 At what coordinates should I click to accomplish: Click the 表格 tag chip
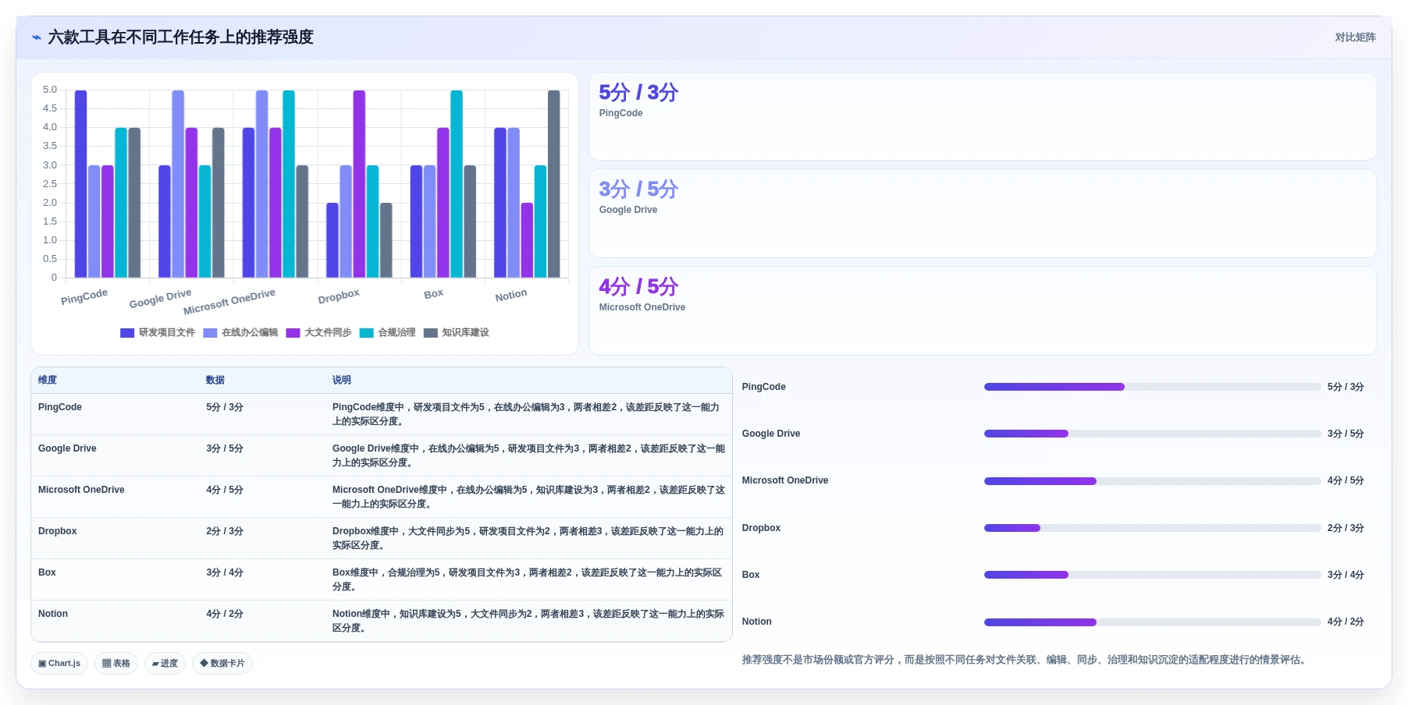click(x=116, y=664)
